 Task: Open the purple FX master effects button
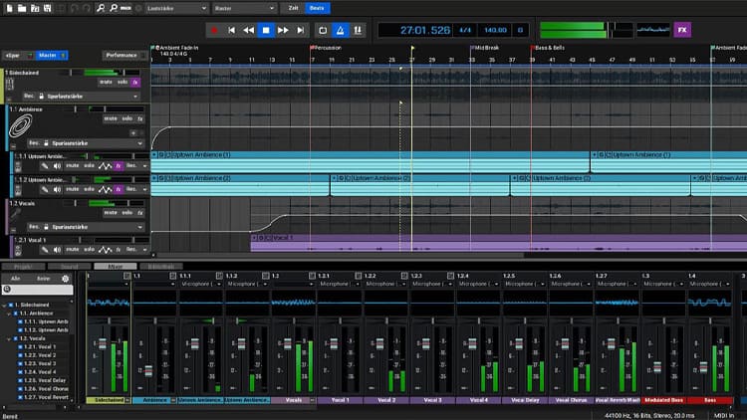click(x=682, y=30)
